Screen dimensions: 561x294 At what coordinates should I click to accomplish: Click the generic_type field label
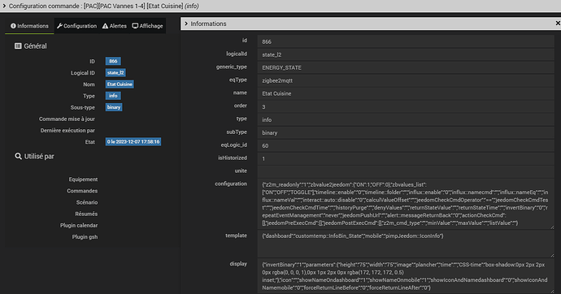pyautogui.click(x=231, y=67)
